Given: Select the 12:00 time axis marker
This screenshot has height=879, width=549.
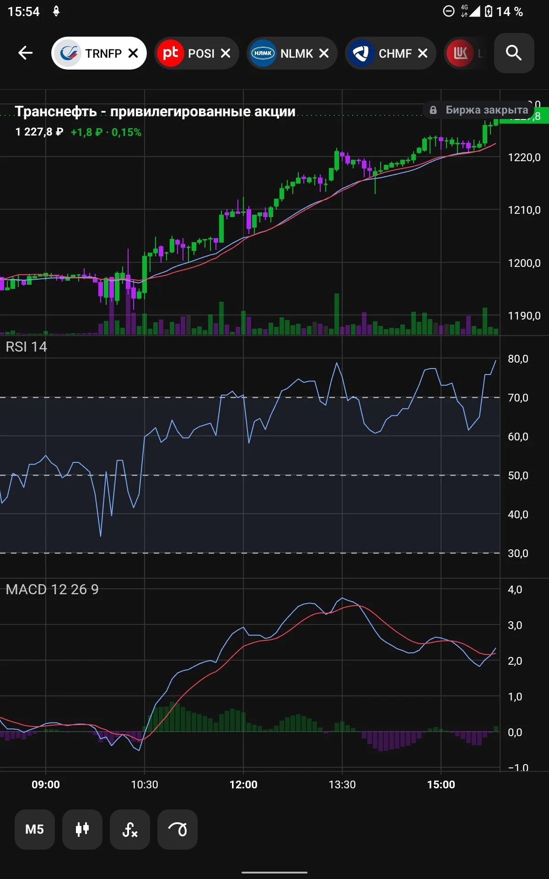Looking at the screenshot, I should click(x=243, y=784).
